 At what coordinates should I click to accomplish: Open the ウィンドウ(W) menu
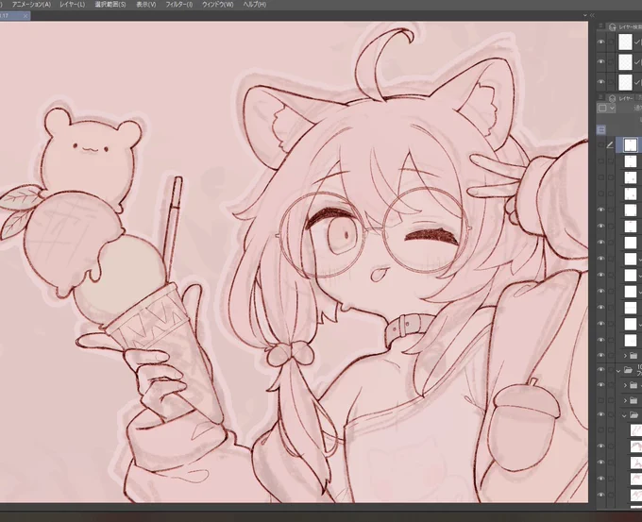(217, 5)
